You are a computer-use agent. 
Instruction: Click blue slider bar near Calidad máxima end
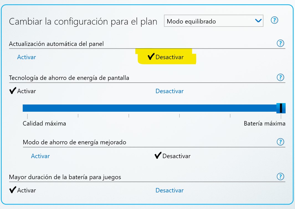point(28,108)
